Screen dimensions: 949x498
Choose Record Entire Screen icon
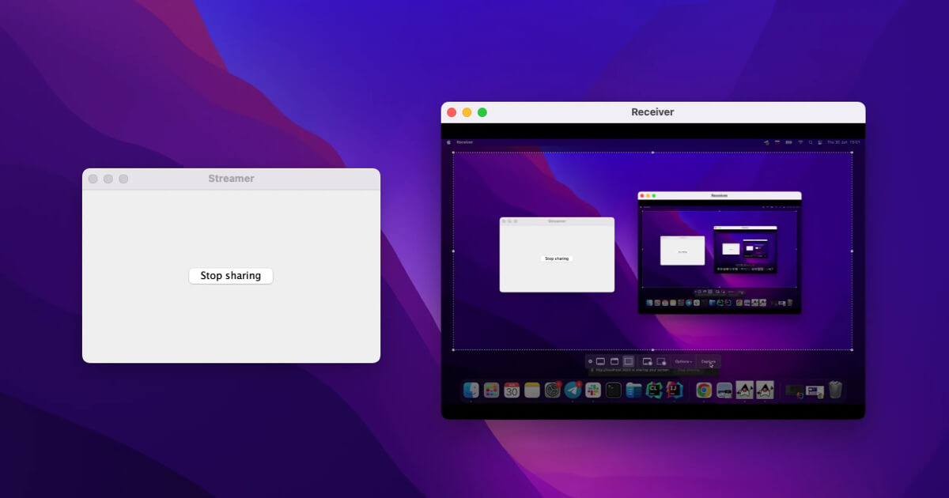coord(647,361)
